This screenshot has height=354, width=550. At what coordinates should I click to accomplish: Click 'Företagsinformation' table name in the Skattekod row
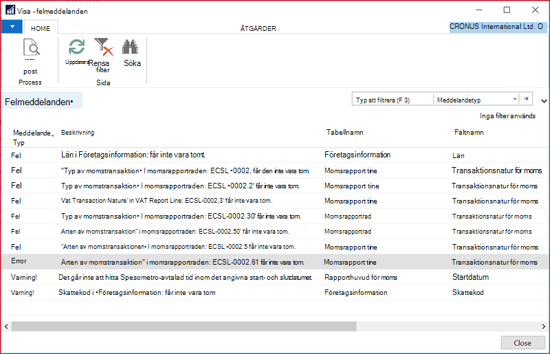[356, 293]
